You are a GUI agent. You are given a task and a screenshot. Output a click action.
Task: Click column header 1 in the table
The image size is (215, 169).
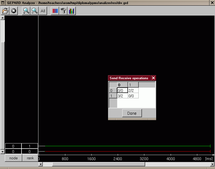point(133,85)
